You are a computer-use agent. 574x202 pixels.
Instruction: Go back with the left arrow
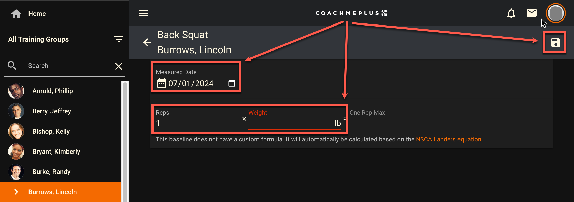pos(147,42)
